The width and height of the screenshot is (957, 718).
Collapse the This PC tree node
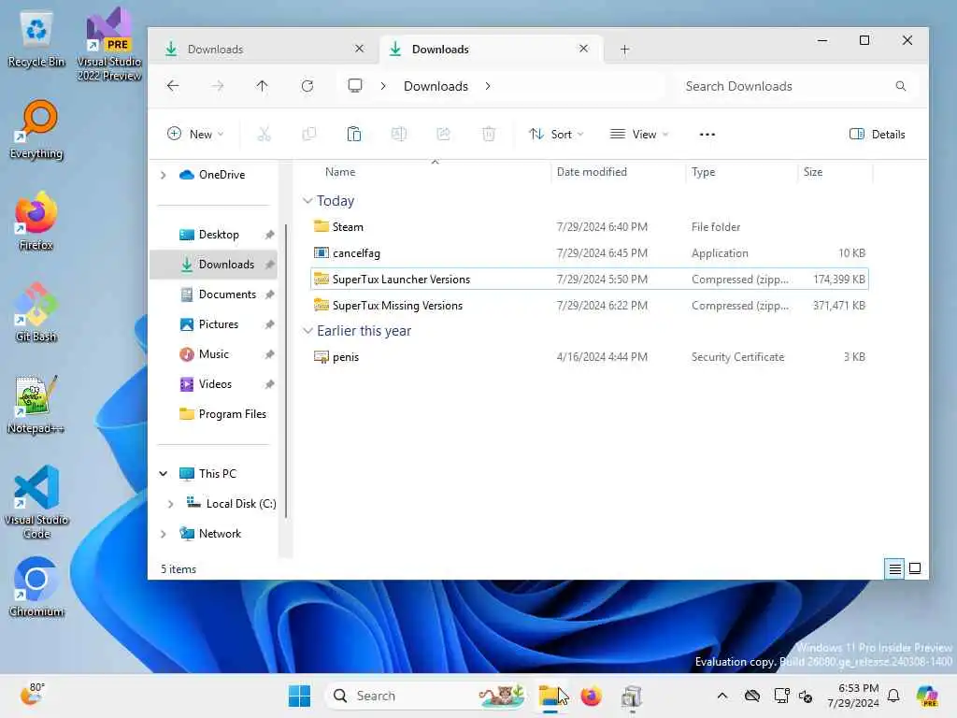point(163,474)
